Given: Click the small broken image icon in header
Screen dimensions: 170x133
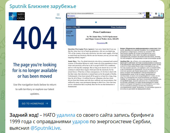Looking at the screenshot, I should [96, 22].
